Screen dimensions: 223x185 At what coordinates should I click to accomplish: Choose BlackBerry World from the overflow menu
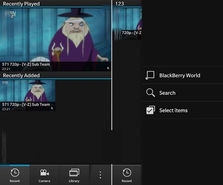(x=180, y=75)
